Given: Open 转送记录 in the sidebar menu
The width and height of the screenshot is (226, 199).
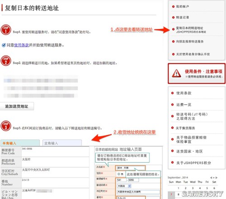Looking at the screenshot, I should click(183, 17).
